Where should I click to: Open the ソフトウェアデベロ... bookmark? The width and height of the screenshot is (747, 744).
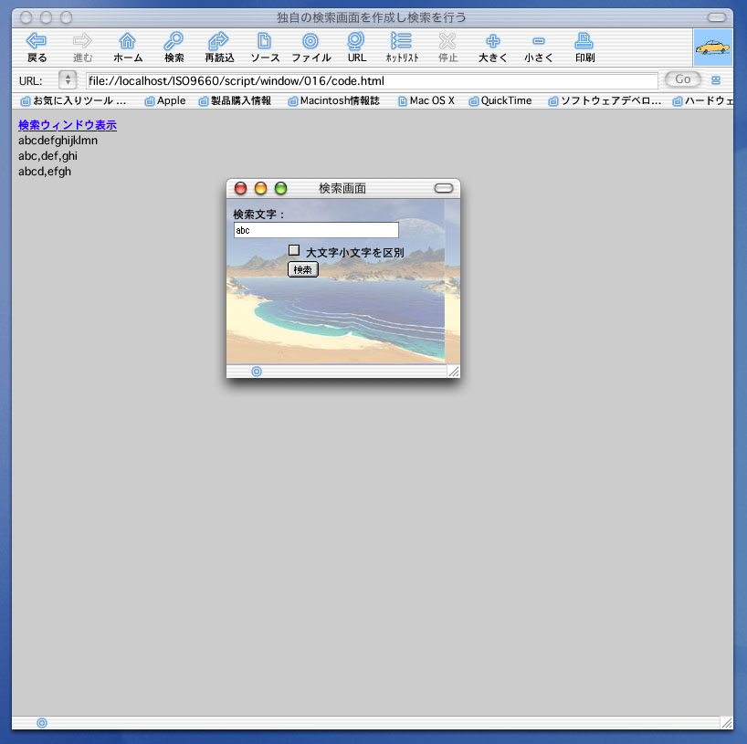point(605,100)
